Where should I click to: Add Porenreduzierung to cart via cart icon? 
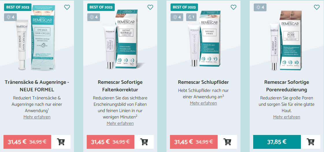coord(311,142)
